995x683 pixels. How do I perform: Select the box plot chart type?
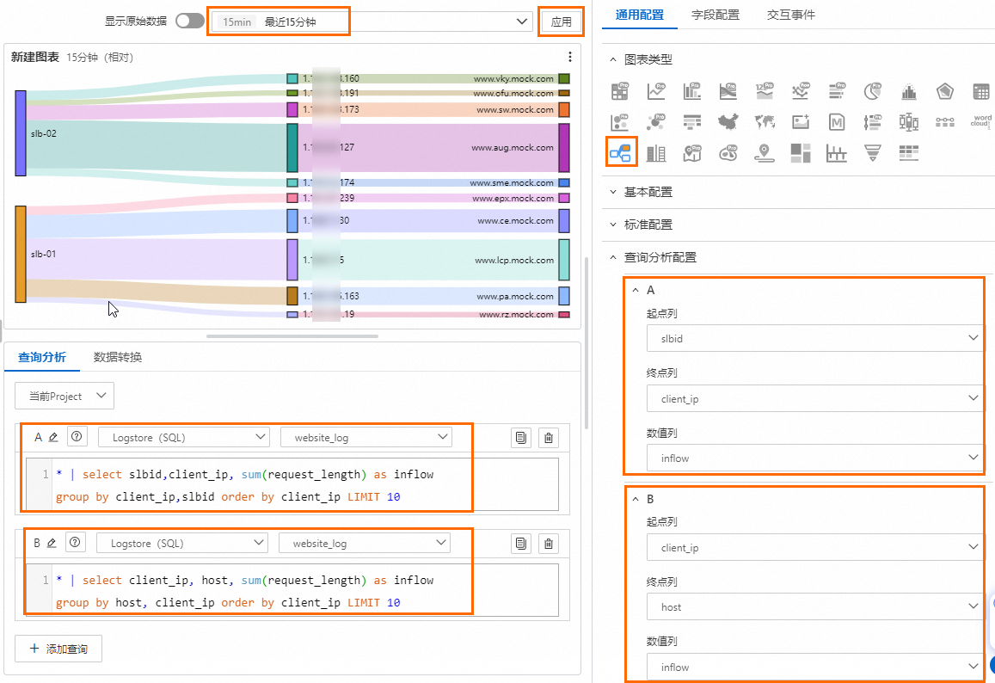[909, 121]
